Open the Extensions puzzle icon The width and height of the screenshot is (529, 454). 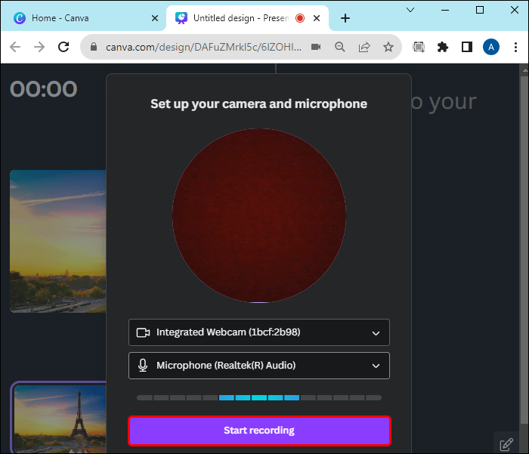tap(443, 47)
